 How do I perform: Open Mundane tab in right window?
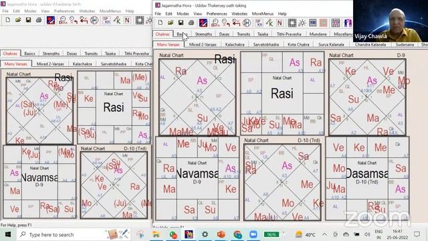point(318,34)
